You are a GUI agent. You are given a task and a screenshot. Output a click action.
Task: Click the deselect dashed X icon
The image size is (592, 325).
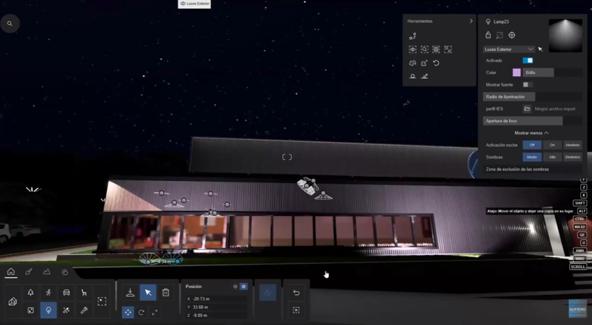[297, 310]
